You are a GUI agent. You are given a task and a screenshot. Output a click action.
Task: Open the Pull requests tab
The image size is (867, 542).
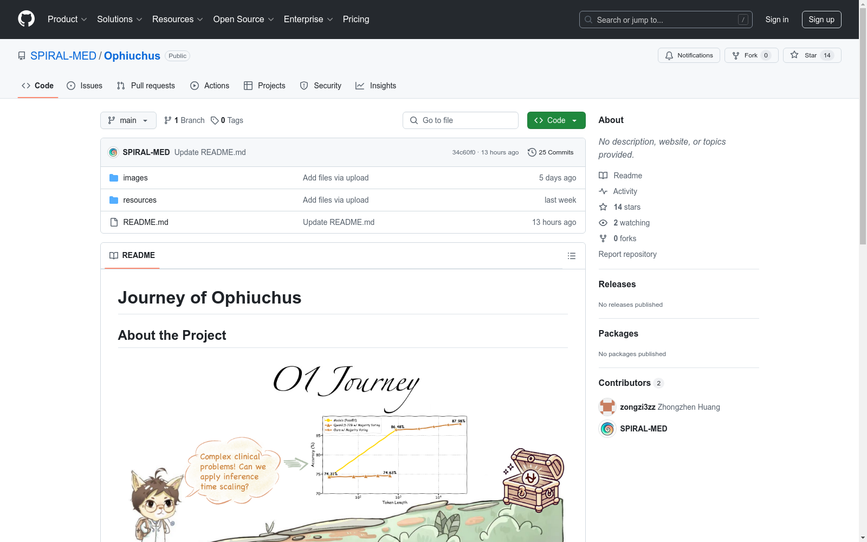[x=146, y=86]
